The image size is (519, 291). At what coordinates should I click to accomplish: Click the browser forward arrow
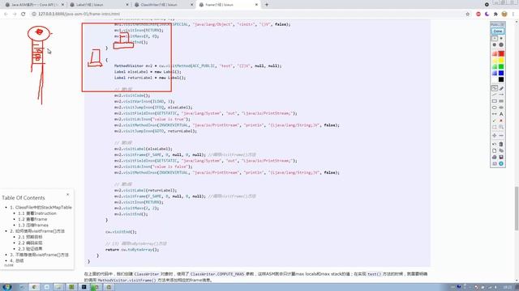click(15, 14)
